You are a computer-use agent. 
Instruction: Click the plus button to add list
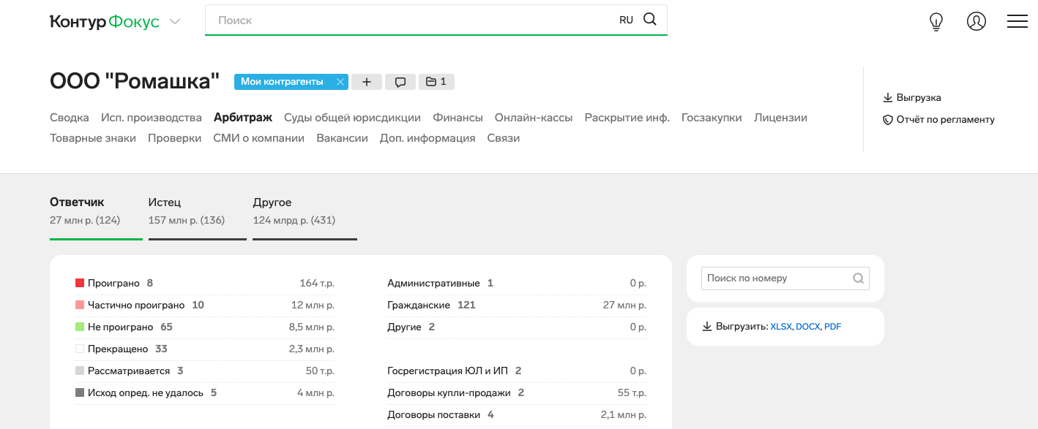point(367,82)
